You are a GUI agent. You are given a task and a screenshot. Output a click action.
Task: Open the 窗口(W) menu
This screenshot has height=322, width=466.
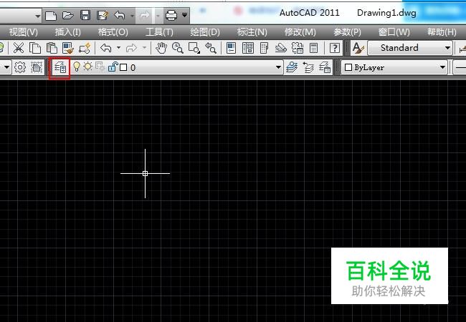pyautogui.click(x=394, y=32)
